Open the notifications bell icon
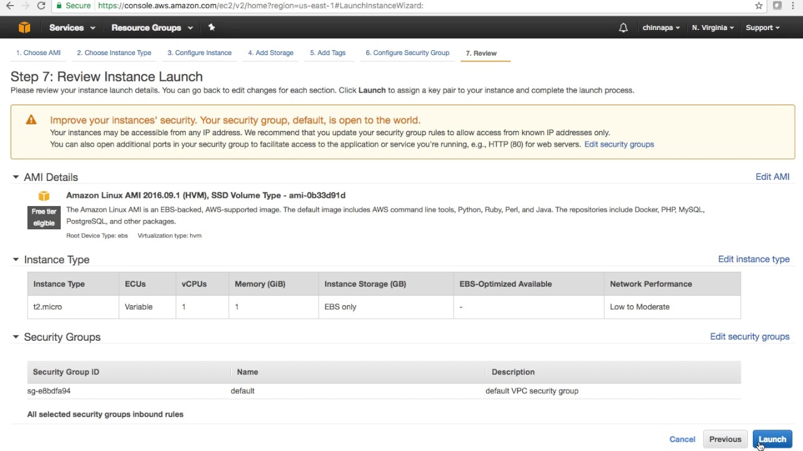 (x=623, y=28)
